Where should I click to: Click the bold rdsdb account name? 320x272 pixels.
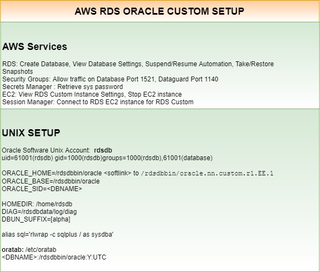click(103, 150)
